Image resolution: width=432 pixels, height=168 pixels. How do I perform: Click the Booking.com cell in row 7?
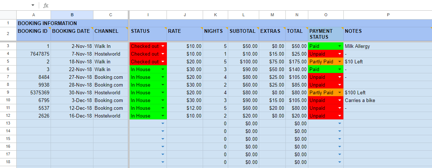[x=111, y=77]
